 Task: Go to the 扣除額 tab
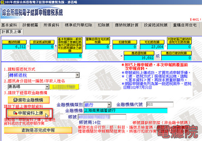coord(103,25)
